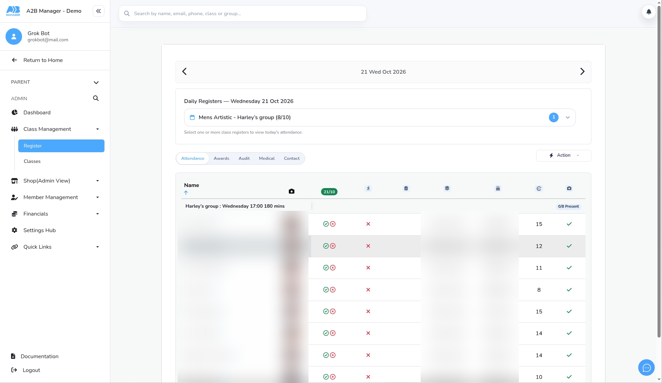The image size is (662, 383).
Task: Go to next day with right chevron
Action: tap(582, 72)
